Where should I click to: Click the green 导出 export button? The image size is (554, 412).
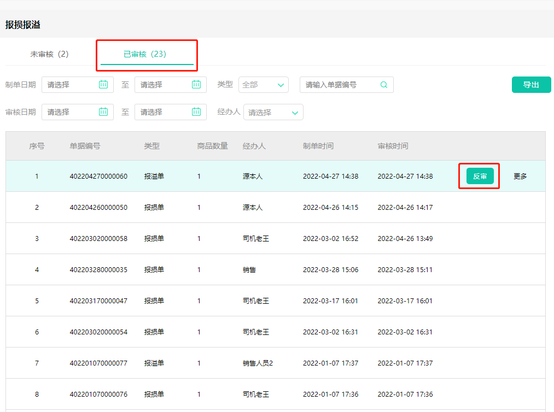(530, 85)
